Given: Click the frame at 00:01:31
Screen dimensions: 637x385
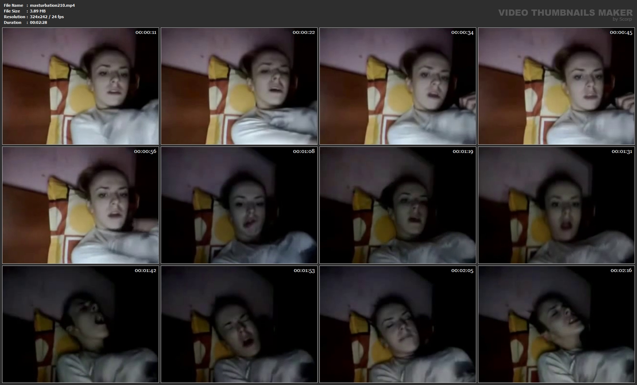Looking at the screenshot, I should tap(556, 205).
